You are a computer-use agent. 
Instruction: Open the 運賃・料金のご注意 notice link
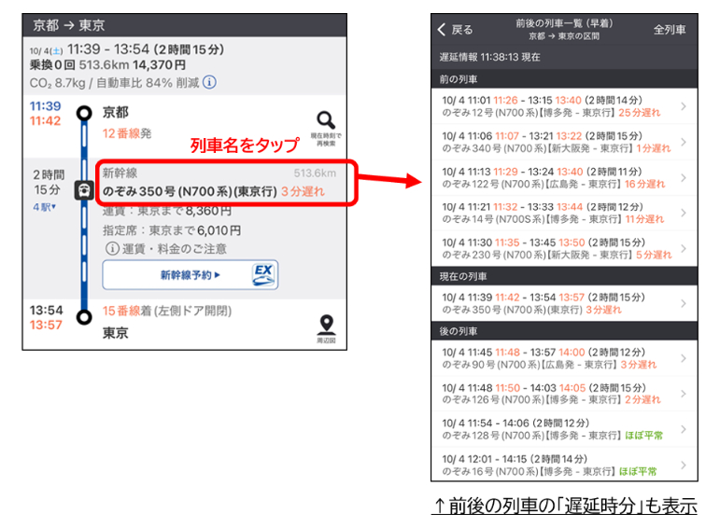tap(175, 249)
